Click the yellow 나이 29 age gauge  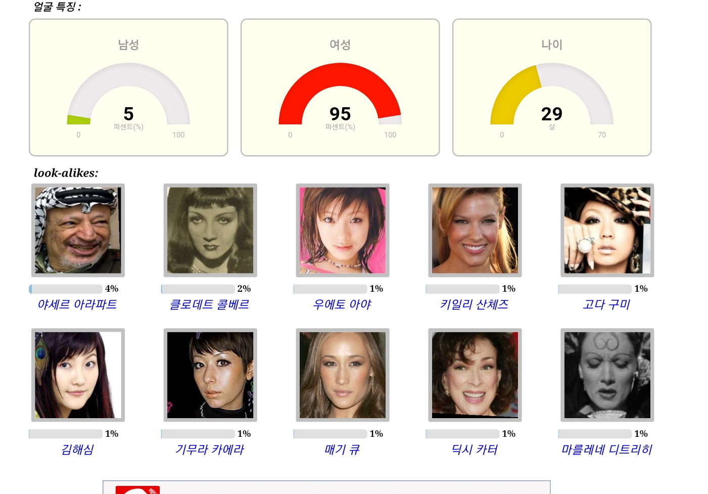(552, 94)
